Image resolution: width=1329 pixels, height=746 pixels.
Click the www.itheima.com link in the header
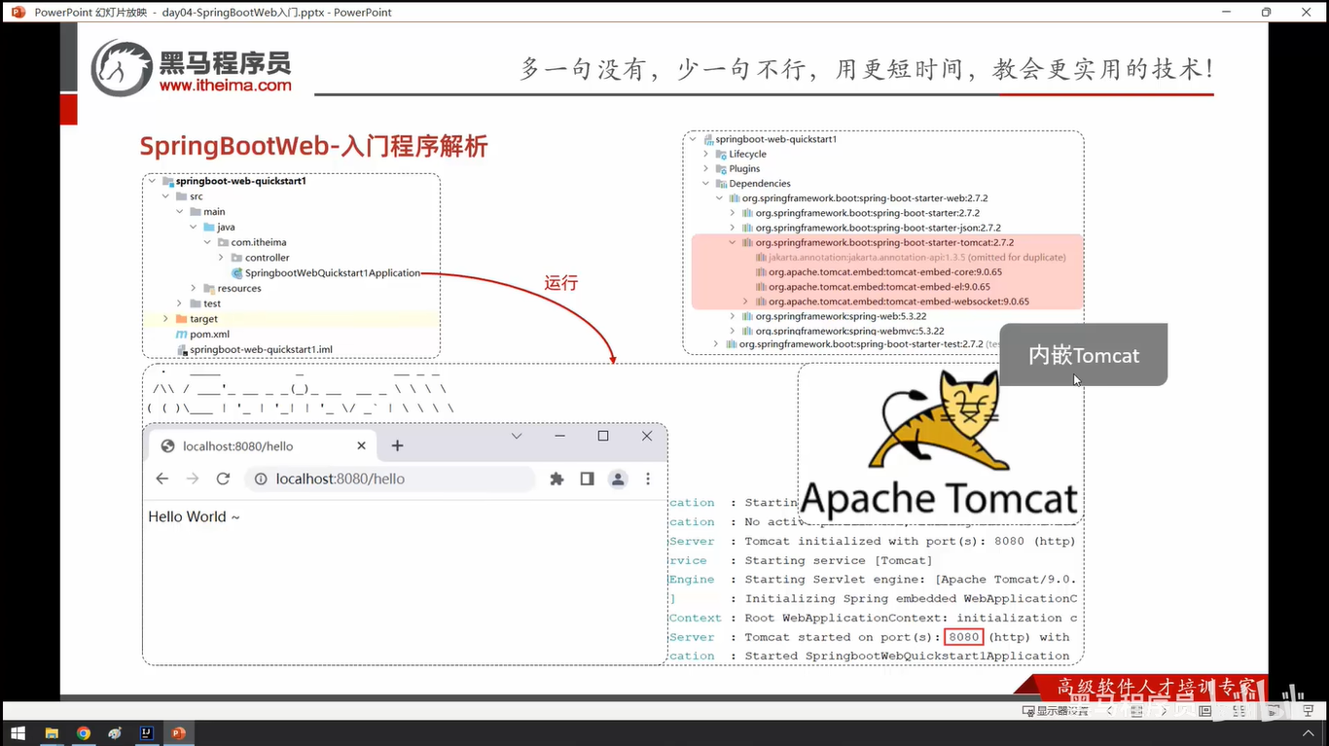[x=226, y=86]
